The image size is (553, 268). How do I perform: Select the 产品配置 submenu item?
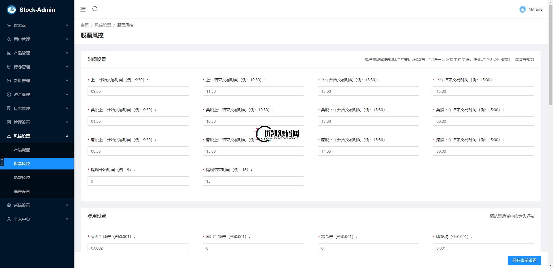click(x=22, y=150)
